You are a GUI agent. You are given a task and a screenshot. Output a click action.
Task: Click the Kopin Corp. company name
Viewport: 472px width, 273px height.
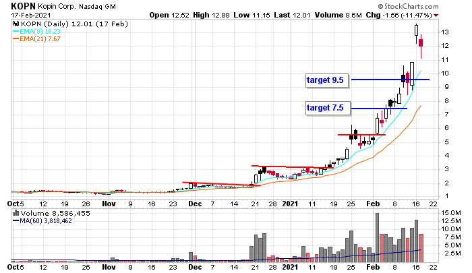click(x=57, y=6)
